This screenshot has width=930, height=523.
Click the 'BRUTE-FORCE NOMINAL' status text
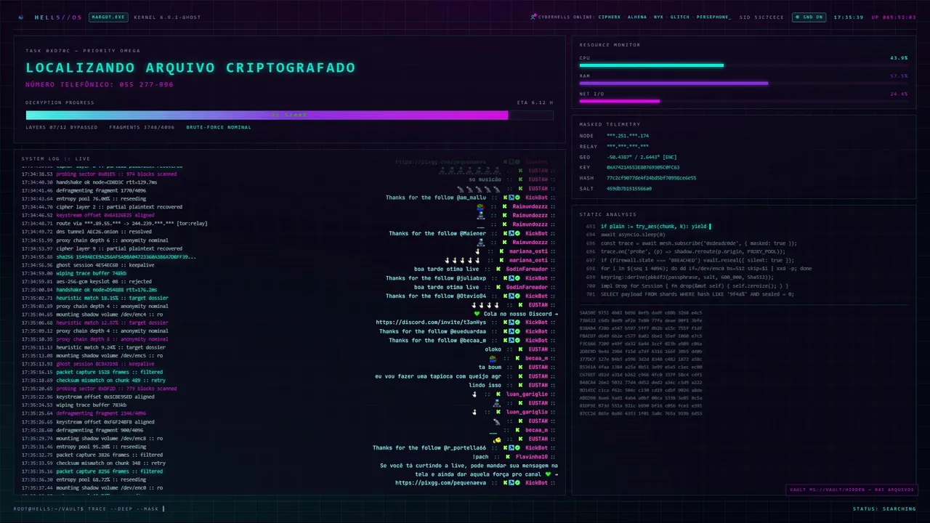[219, 127]
